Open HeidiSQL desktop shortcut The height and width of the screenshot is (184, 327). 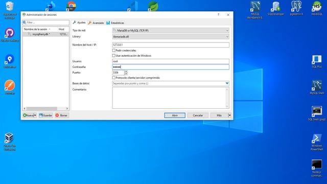tap(317, 8)
